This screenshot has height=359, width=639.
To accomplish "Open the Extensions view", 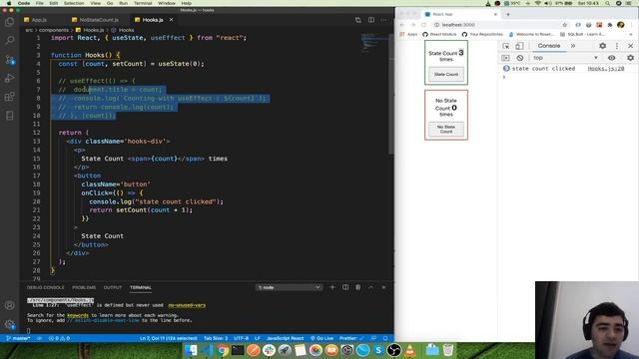I will (9, 97).
